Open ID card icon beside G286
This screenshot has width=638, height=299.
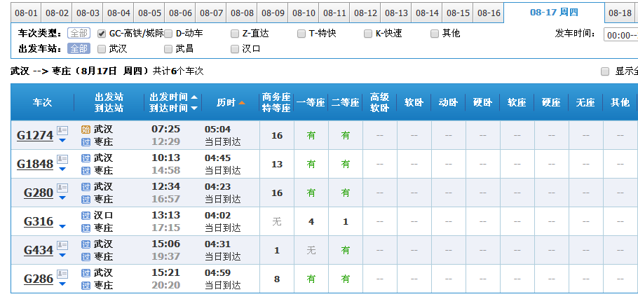(62, 274)
